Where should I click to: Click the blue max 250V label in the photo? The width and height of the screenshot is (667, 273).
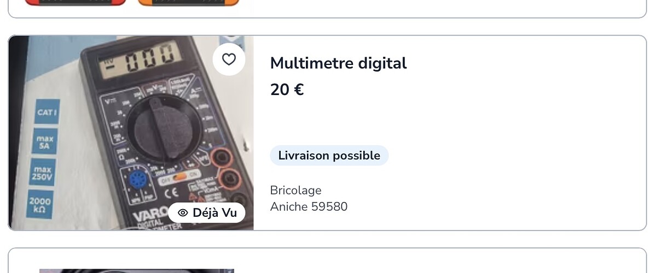(x=42, y=174)
